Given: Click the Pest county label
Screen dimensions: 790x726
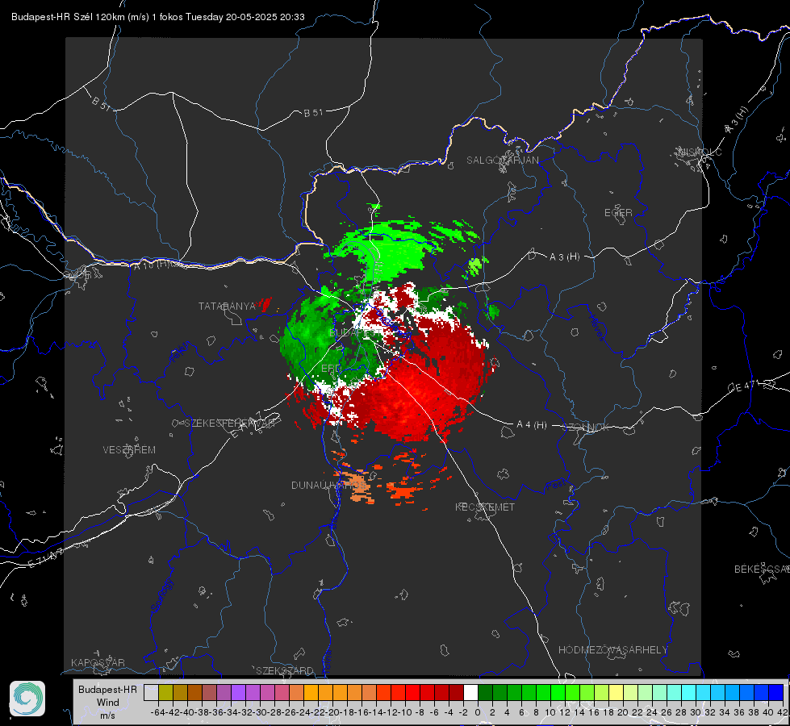Looking at the screenshot, I should pos(557,485).
